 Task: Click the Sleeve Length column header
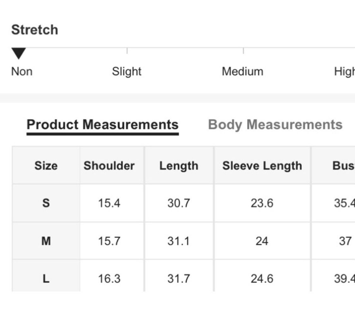(x=262, y=165)
